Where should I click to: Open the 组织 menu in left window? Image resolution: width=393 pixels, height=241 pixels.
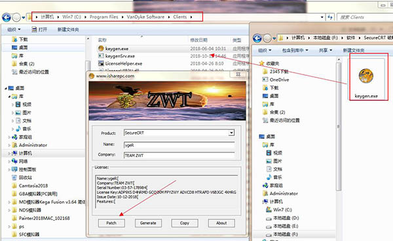coord(14,29)
